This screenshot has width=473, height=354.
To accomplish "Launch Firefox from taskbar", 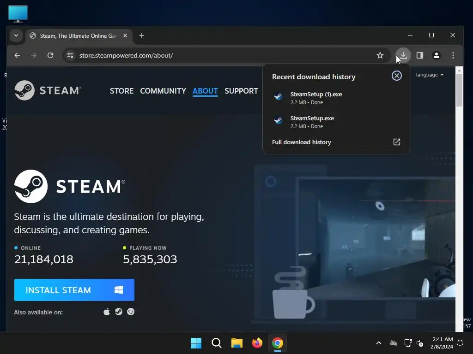I will pos(257,343).
